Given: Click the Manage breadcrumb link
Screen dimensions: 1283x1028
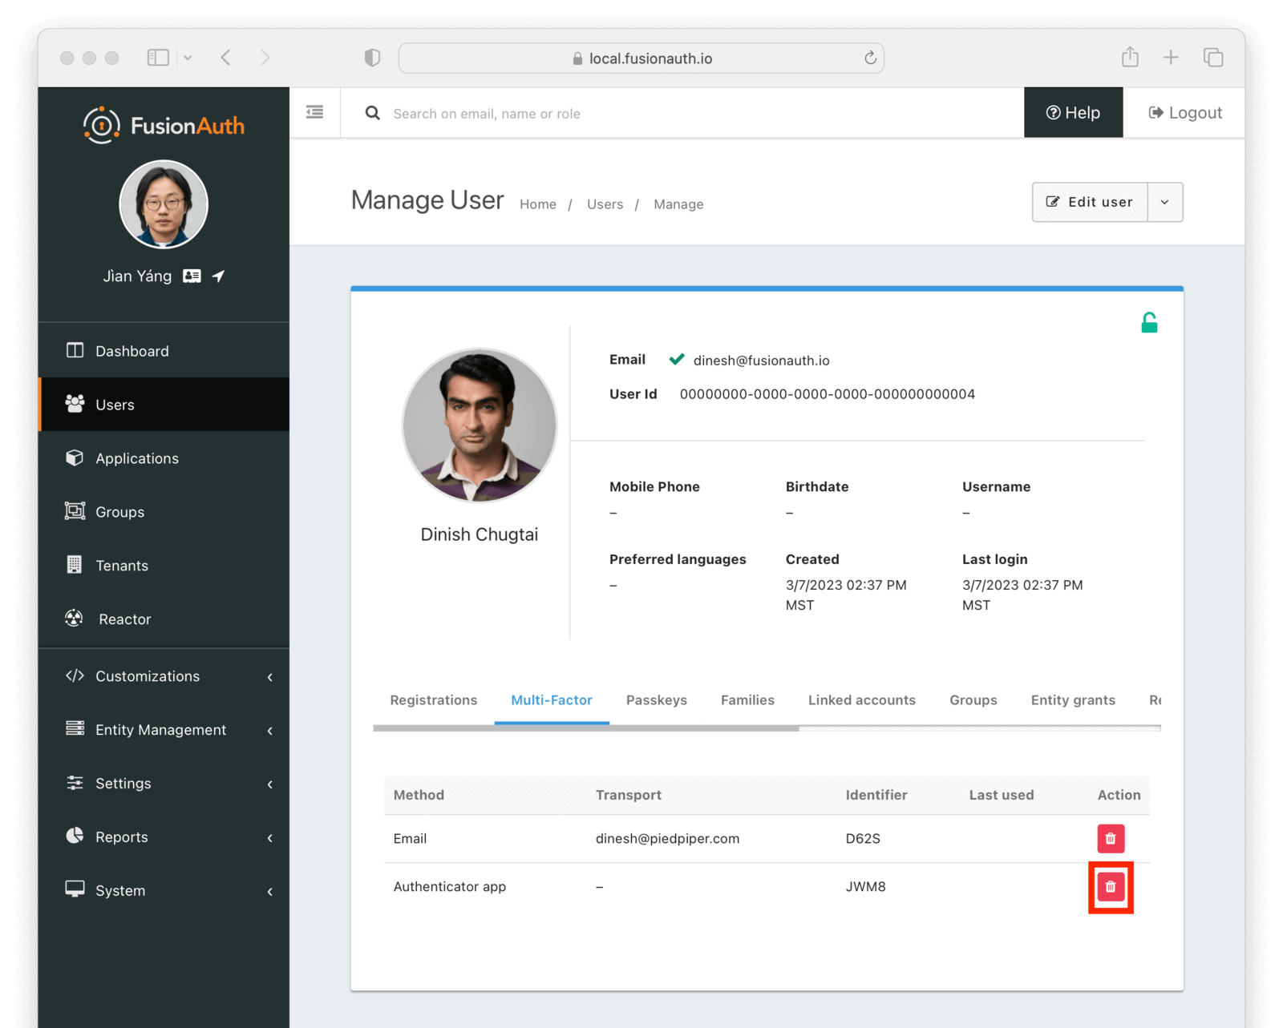Looking at the screenshot, I should (x=678, y=204).
